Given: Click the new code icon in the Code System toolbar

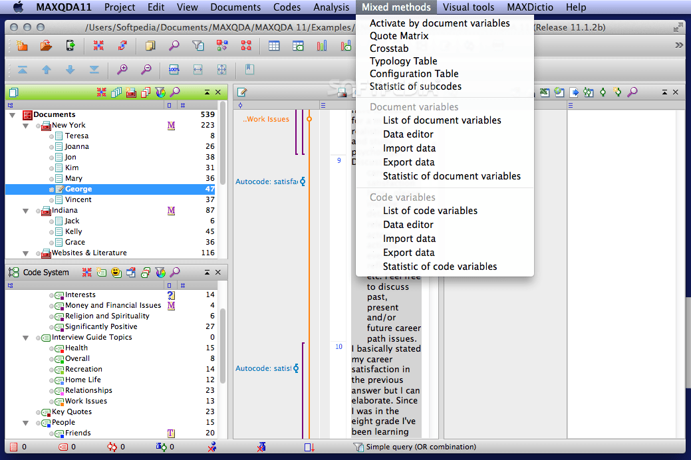Looking at the screenshot, I should click(101, 273).
